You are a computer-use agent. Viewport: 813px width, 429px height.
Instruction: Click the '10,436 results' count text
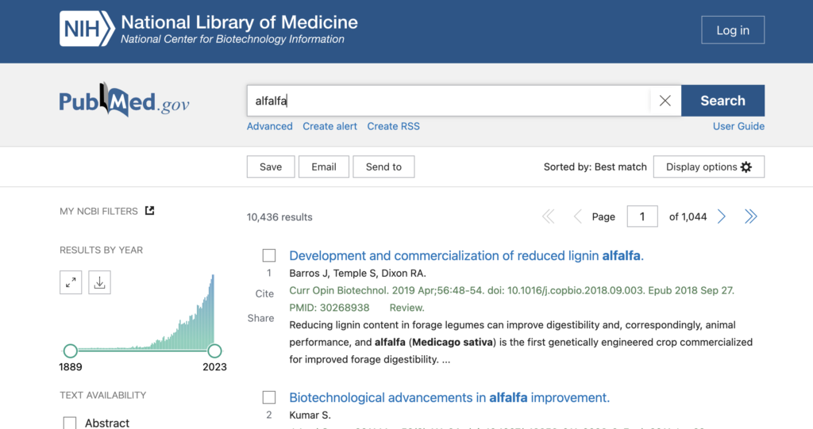click(x=279, y=217)
